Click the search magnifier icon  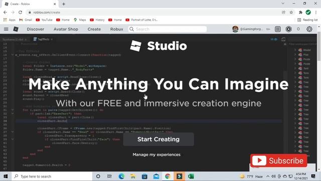coord(131,29)
